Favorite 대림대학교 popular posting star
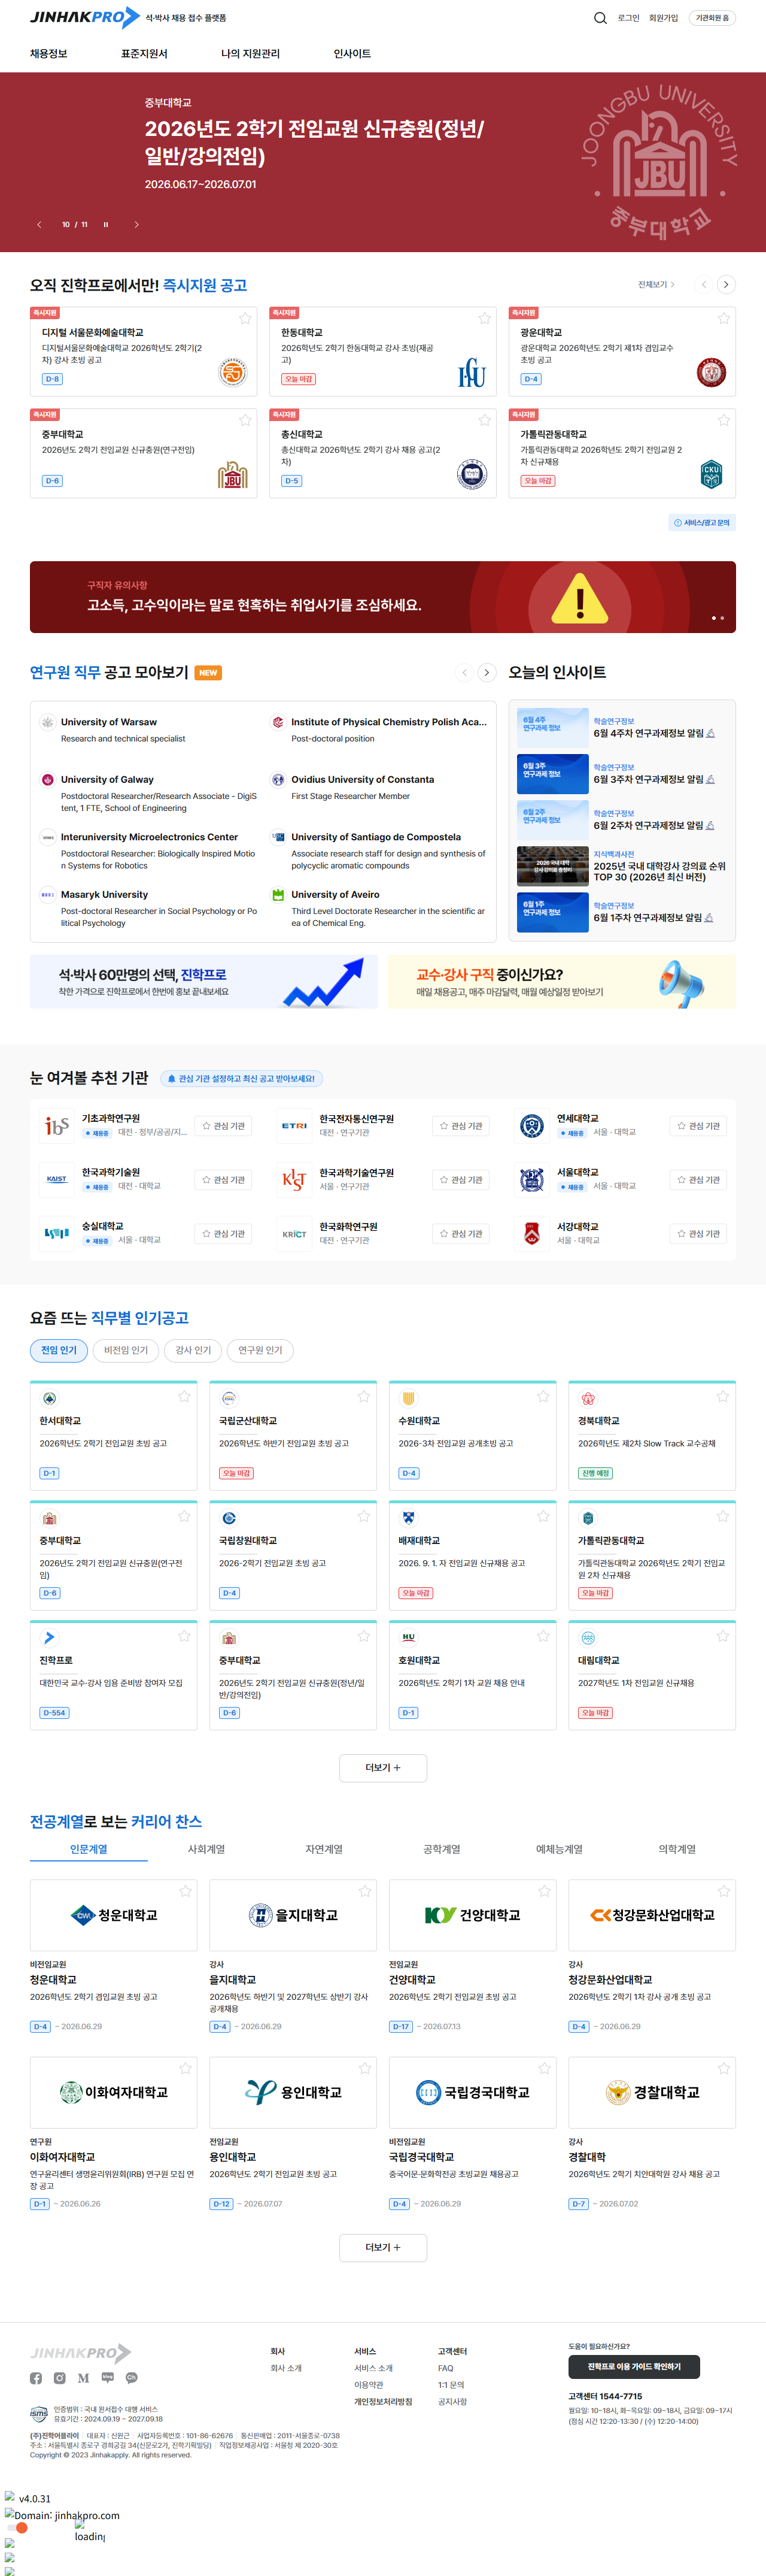This screenshot has height=2576, width=766. pyautogui.click(x=723, y=1637)
